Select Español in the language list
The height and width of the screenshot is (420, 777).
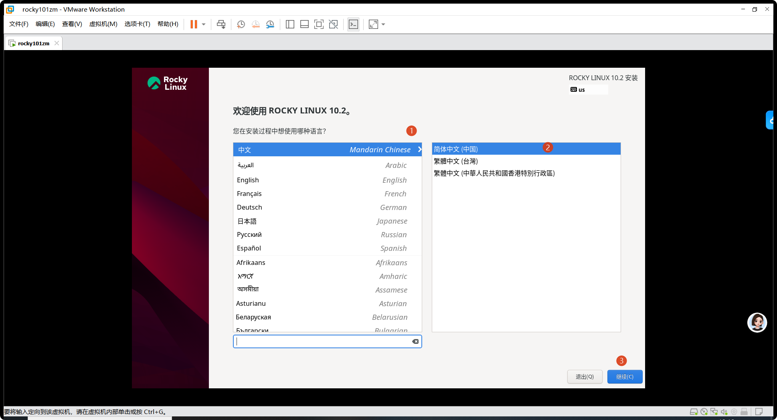327,248
